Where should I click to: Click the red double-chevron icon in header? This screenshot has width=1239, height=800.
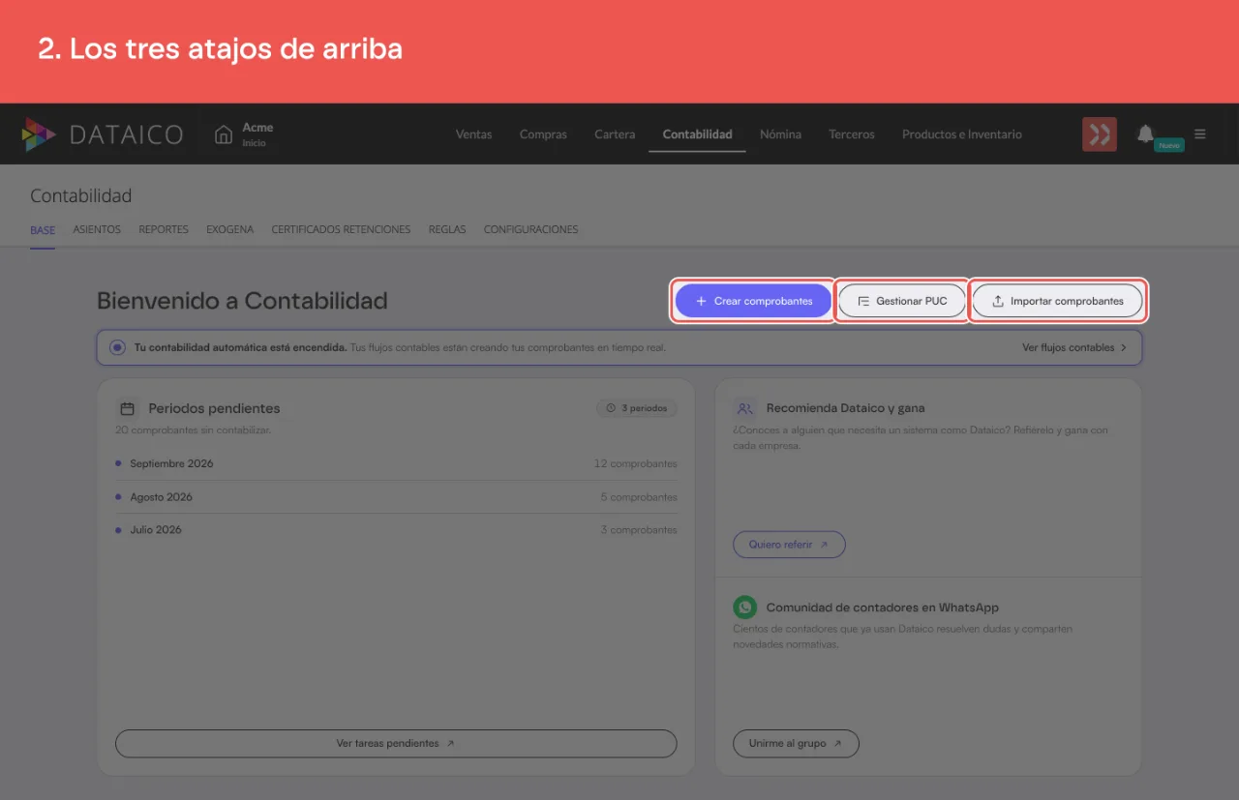(1100, 134)
